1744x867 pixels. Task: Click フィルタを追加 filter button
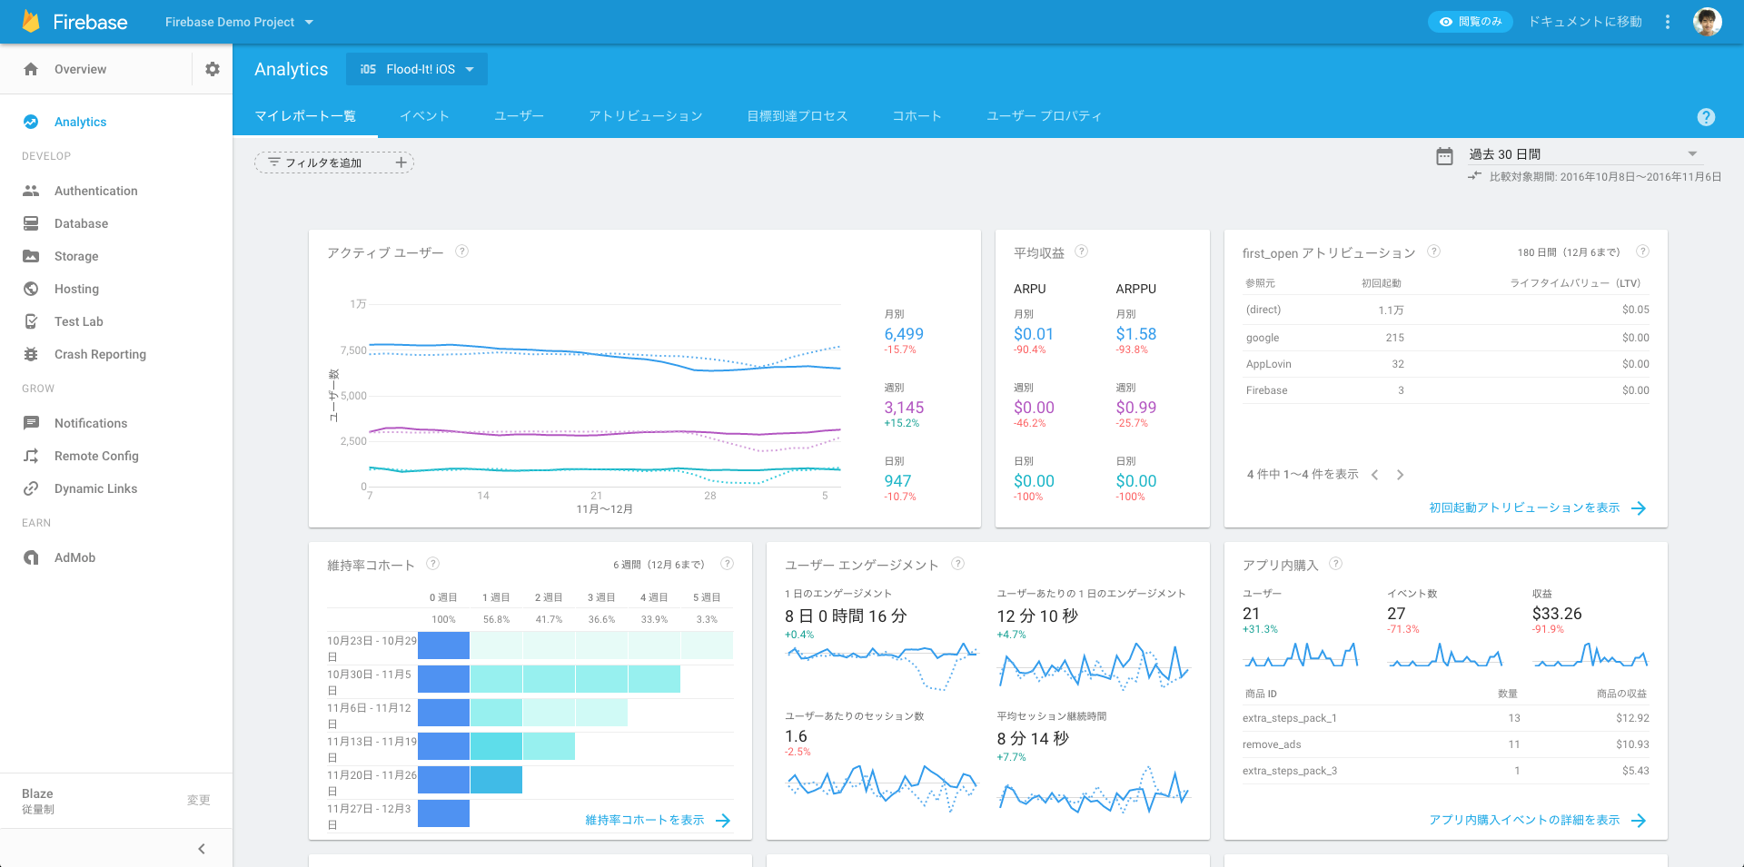334,163
